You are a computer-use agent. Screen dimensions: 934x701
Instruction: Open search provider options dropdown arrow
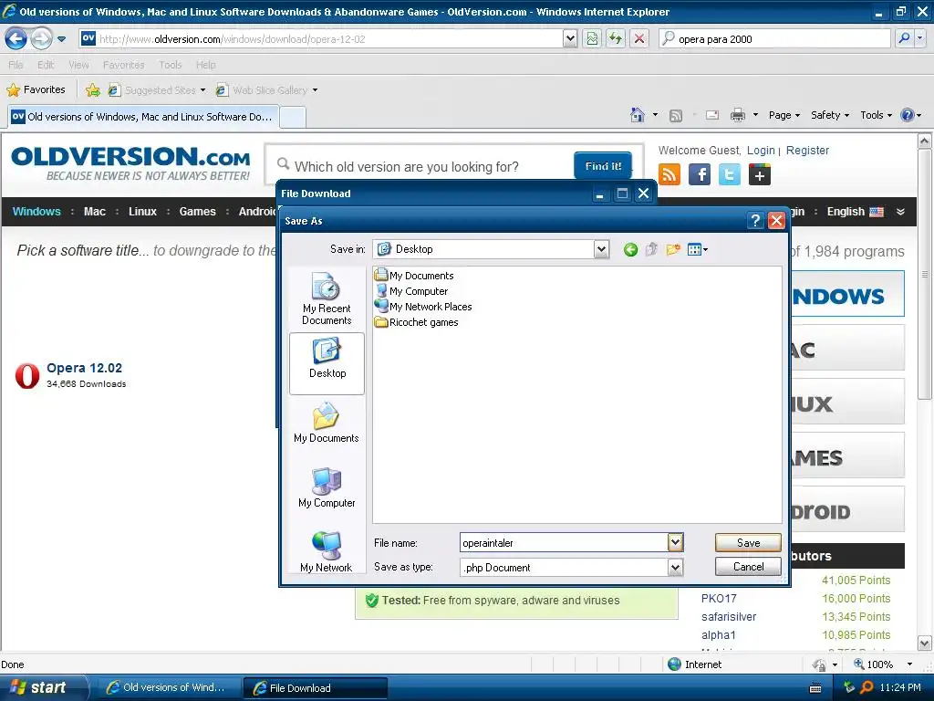pos(920,38)
